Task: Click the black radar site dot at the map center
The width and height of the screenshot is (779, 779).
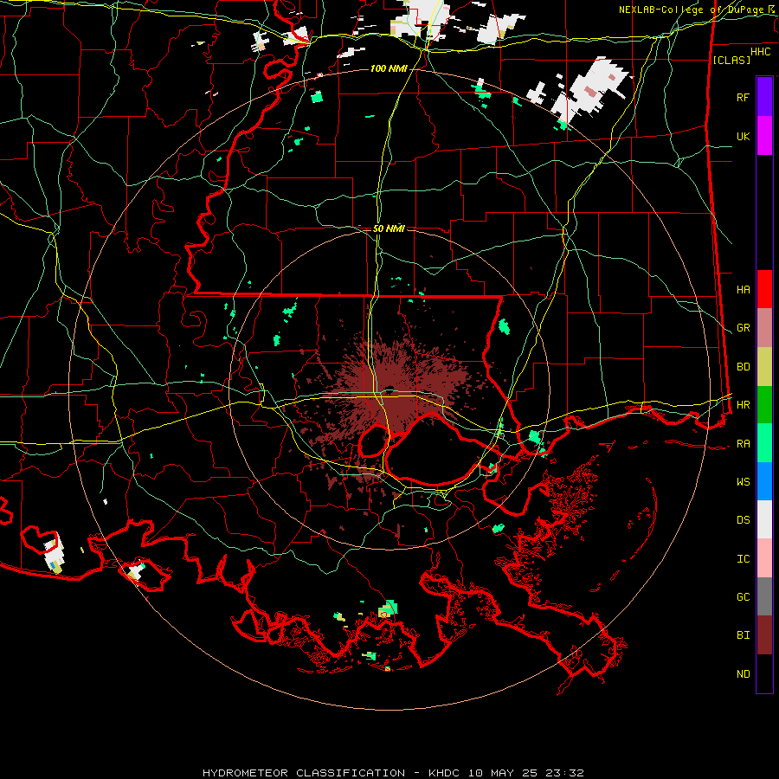Action: click(x=390, y=389)
